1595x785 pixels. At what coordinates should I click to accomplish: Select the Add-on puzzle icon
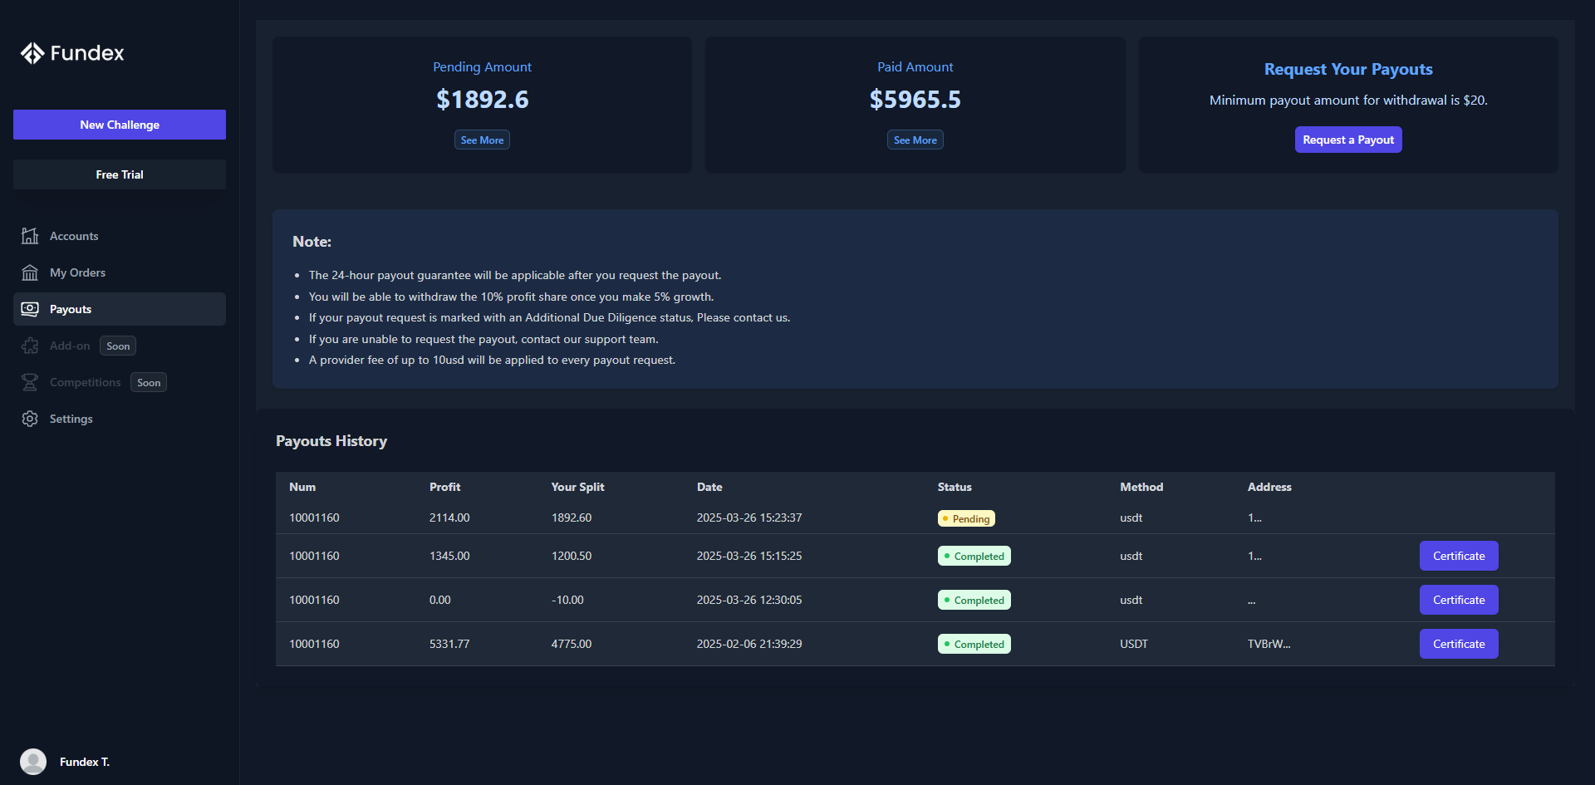coord(30,346)
